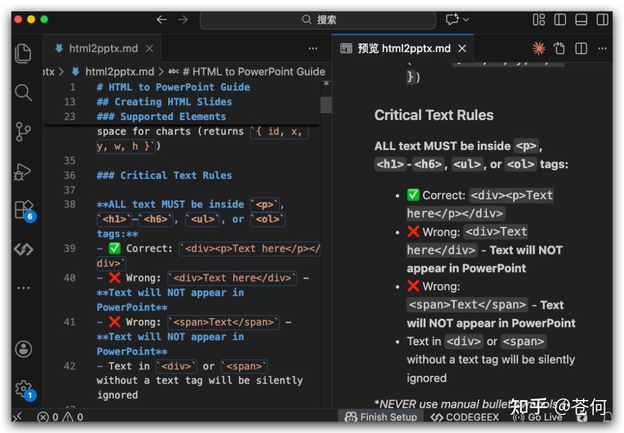The image size is (624, 433).
Task: Click '### Critical Text Rules' on line 36
Action: (164, 176)
